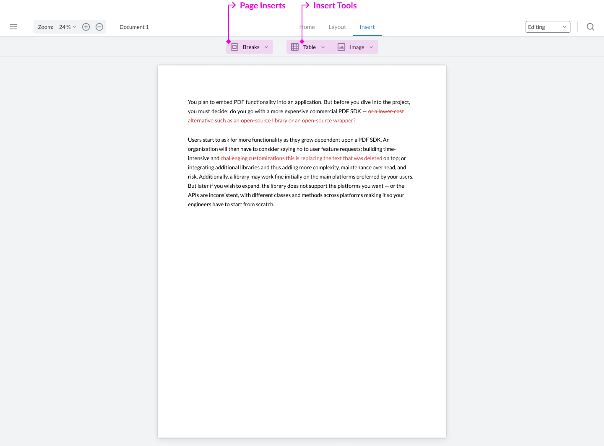The height and width of the screenshot is (446, 604).
Task: Open the zoom percentage dropdown
Action: [68, 27]
